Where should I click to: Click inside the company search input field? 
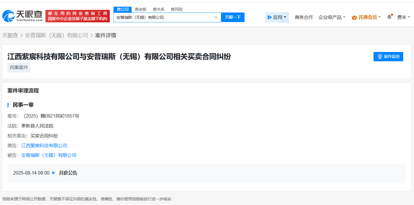(163, 17)
